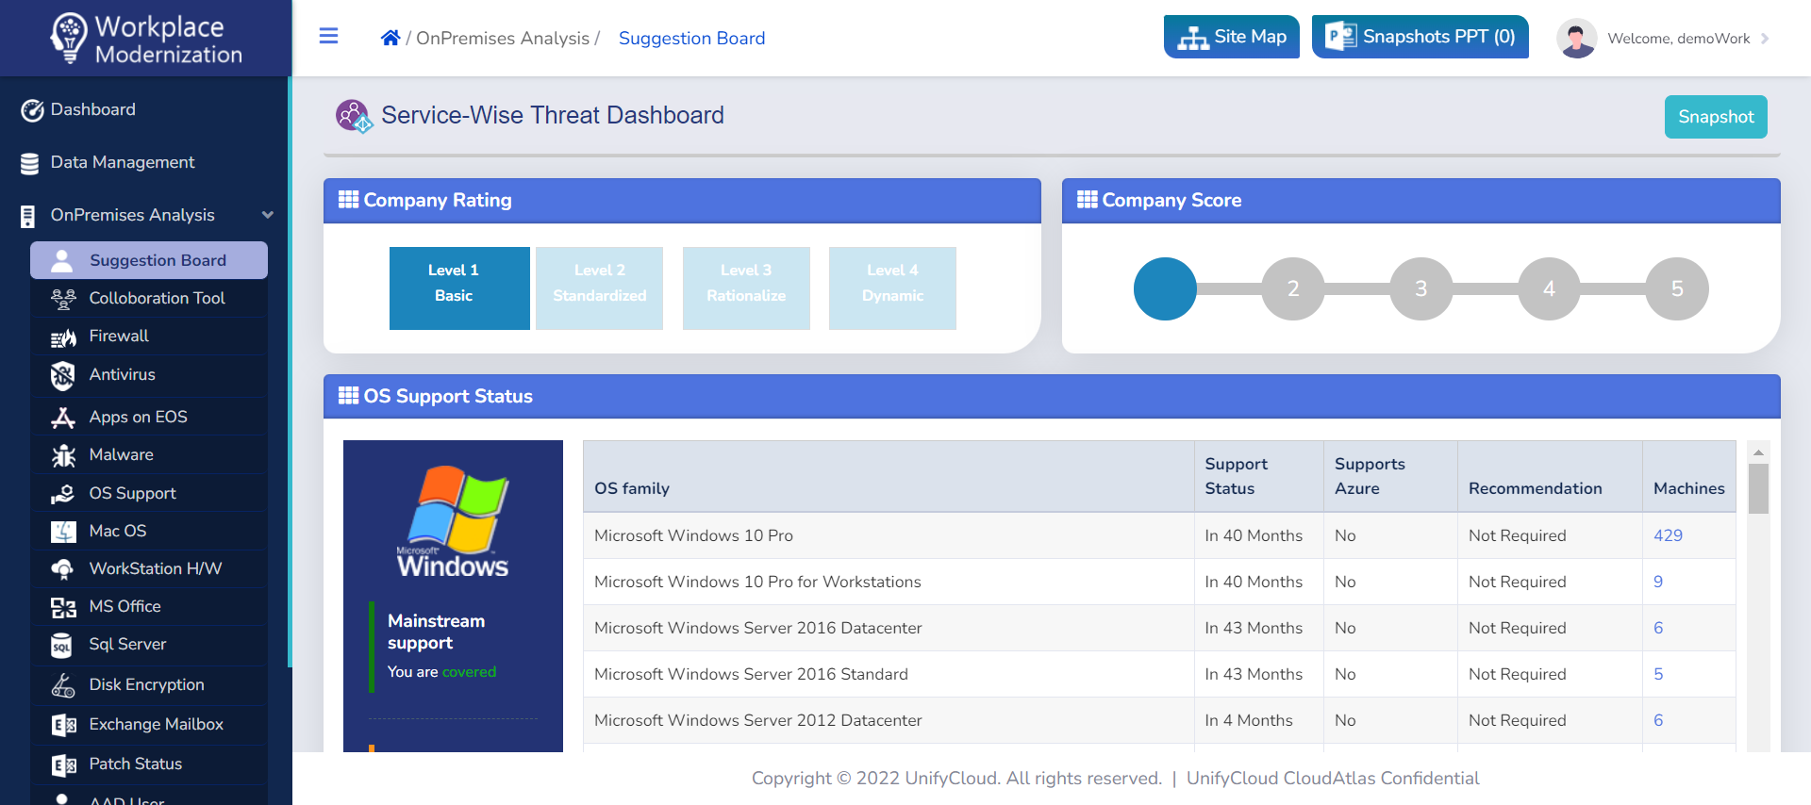Open the MS Office icon
The width and height of the screenshot is (1811, 805).
[x=63, y=607]
